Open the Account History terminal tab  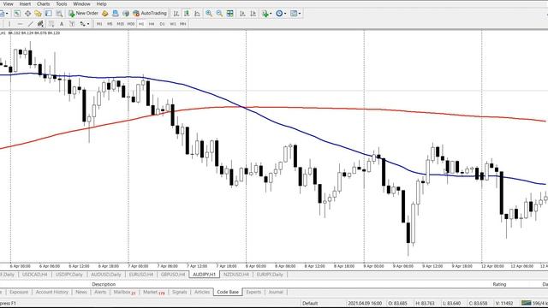[x=51, y=292]
